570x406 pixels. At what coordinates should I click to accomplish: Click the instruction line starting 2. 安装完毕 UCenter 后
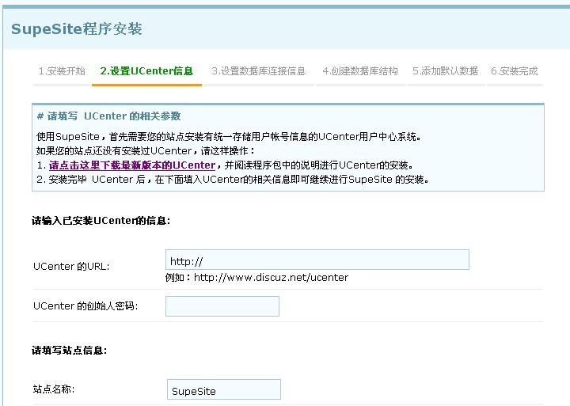pyautogui.click(x=233, y=179)
